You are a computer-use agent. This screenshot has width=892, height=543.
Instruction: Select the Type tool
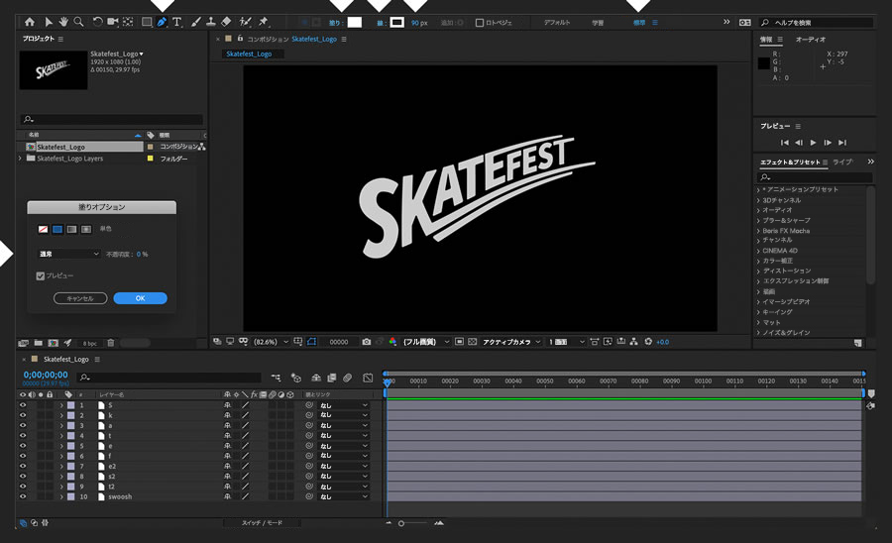point(177,21)
